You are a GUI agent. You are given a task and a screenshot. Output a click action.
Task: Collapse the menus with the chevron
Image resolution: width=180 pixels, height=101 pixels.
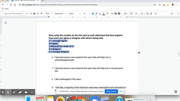click(178, 14)
